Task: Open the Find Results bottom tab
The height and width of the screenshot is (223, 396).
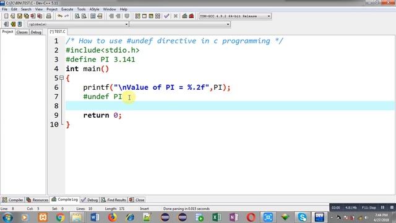Action: tap(114, 199)
